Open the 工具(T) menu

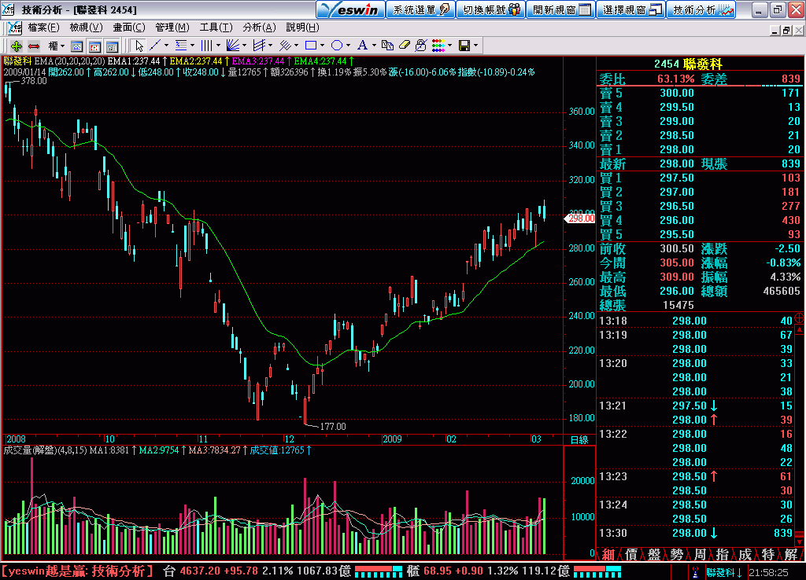click(x=216, y=28)
